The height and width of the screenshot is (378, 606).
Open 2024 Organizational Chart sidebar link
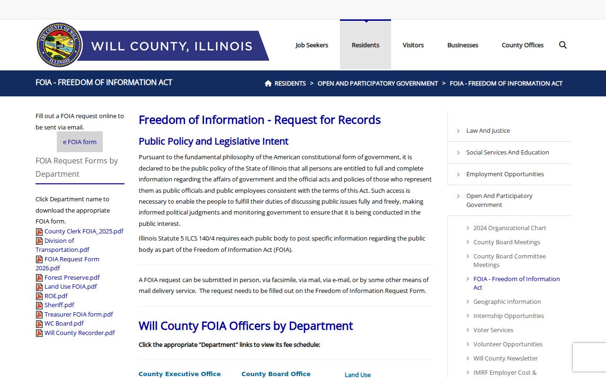tap(510, 228)
